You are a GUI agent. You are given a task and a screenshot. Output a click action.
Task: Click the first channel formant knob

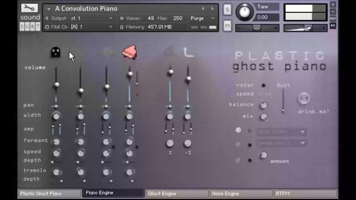pos(56,142)
